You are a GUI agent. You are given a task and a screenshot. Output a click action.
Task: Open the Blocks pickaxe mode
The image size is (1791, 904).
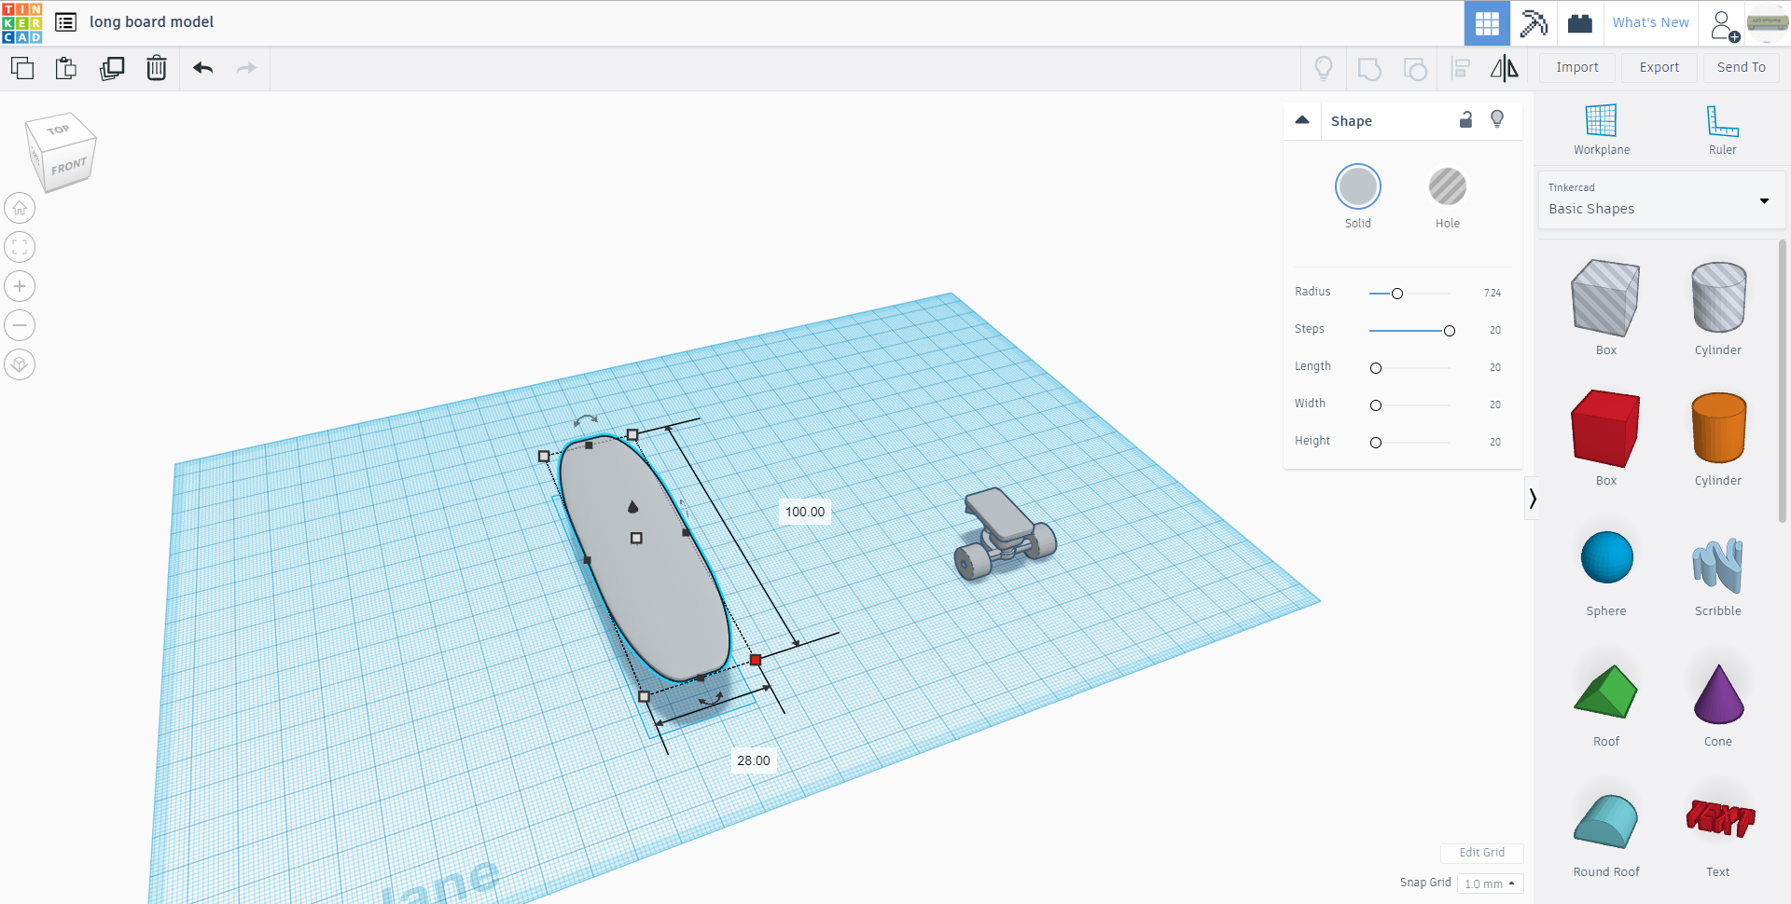pyautogui.click(x=1534, y=22)
